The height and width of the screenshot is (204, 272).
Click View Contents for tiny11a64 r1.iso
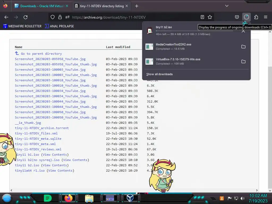(60, 171)
